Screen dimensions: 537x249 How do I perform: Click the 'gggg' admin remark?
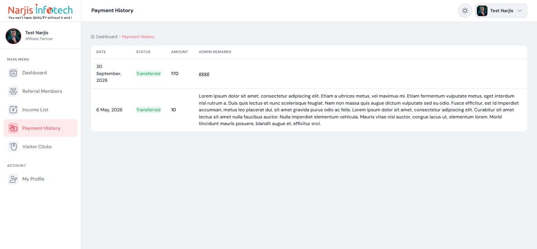[204, 74]
